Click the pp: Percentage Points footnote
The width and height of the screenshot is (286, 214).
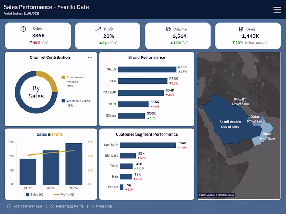tap(67, 206)
